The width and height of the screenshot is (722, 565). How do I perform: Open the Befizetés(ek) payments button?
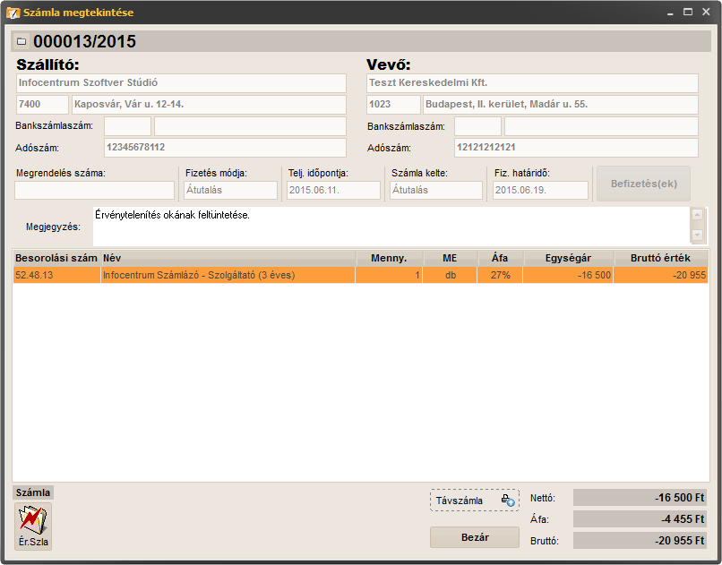coord(643,184)
